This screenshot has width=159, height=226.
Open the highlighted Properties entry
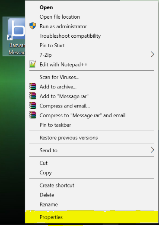(92, 217)
